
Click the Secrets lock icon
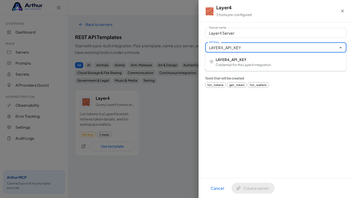[9, 74]
